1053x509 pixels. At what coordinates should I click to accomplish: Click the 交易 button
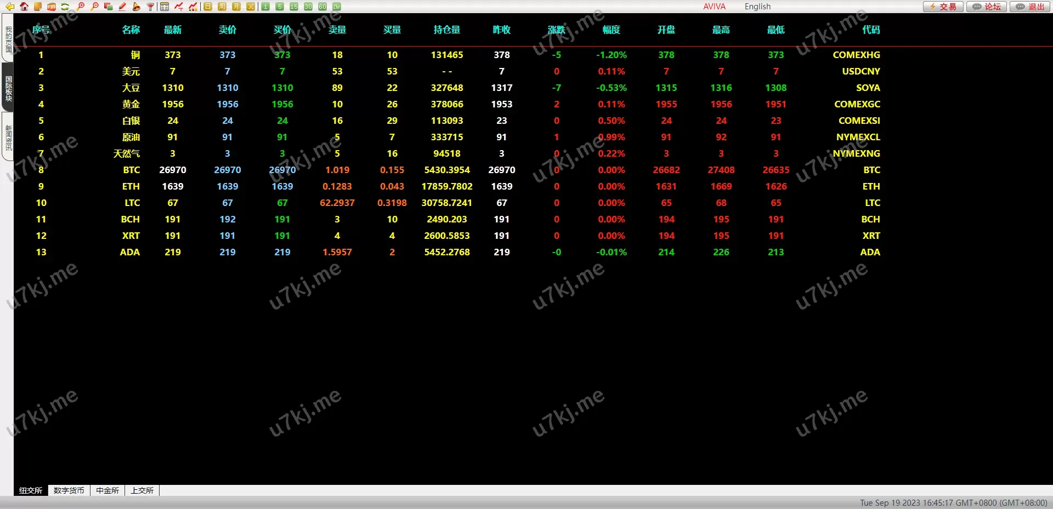943,7
